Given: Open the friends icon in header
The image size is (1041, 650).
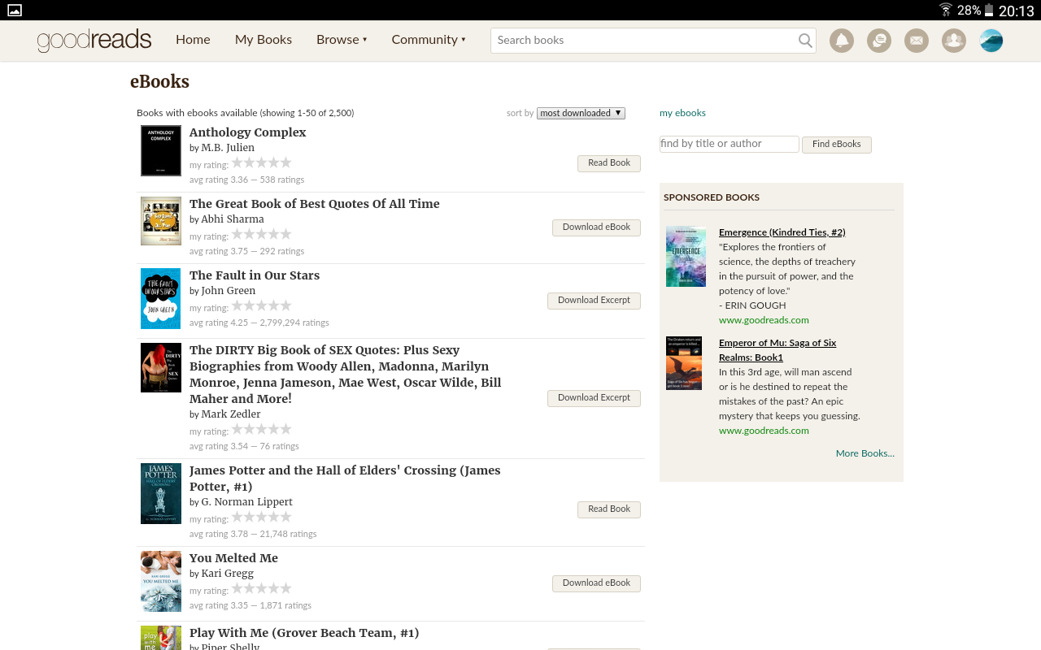Looking at the screenshot, I should click(x=954, y=41).
